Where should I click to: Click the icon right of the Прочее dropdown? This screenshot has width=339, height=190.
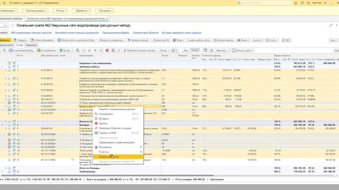tap(78, 50)
